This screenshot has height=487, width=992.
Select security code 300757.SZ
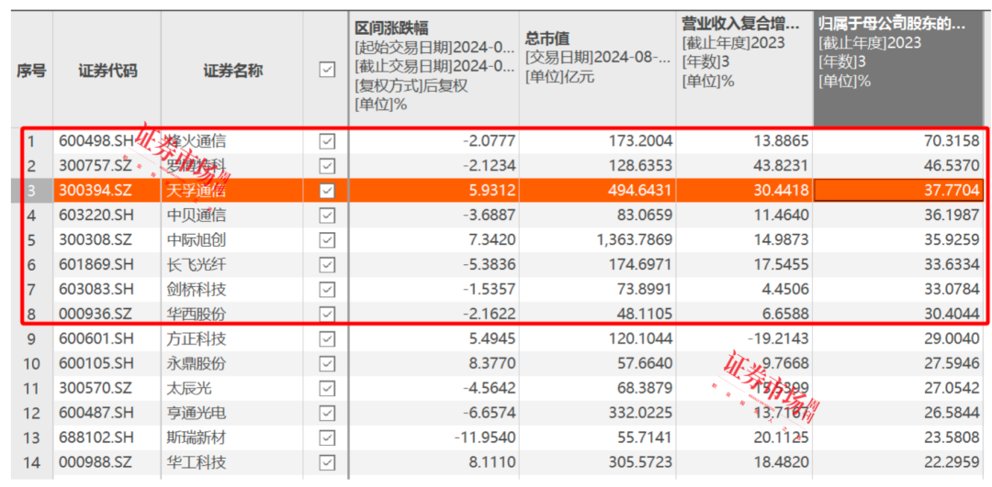(96, 165)
